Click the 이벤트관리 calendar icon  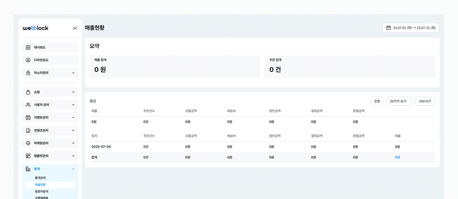click(28, 118)
